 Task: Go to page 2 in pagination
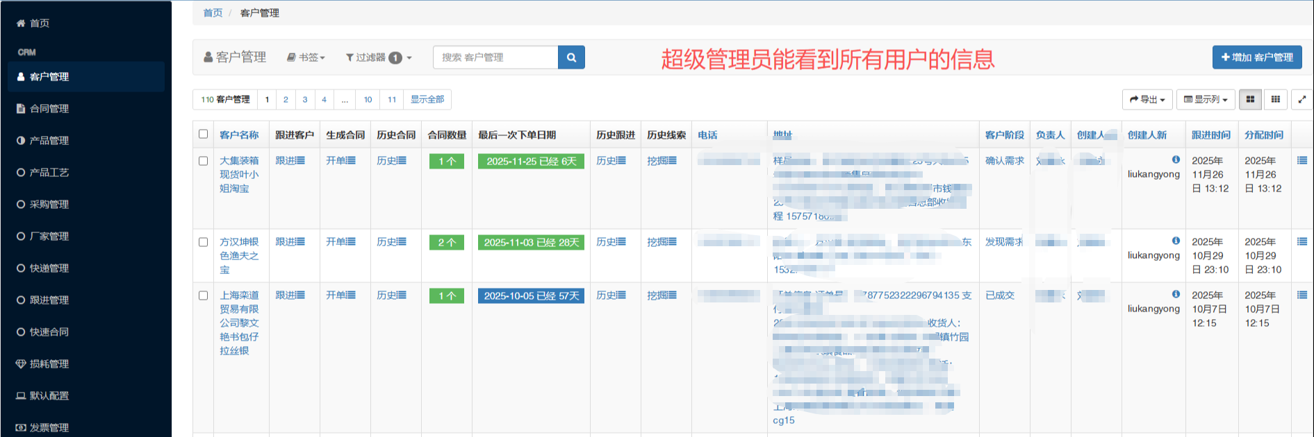286,99
